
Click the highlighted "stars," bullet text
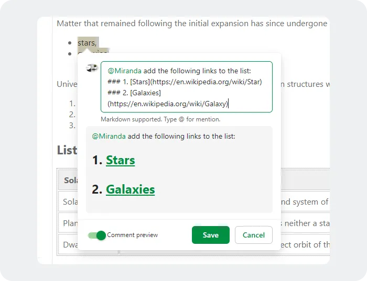click(x=87, y=43)
